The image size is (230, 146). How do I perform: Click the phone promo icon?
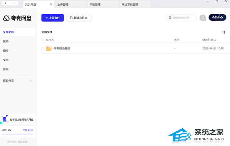pyautogui.click(x=4, y=119)
